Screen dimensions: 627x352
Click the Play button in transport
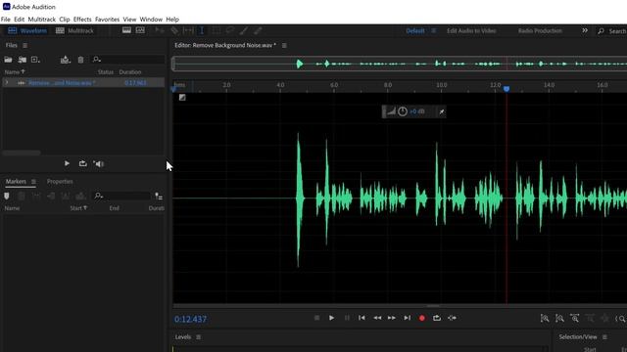click(x=331, y=318)
